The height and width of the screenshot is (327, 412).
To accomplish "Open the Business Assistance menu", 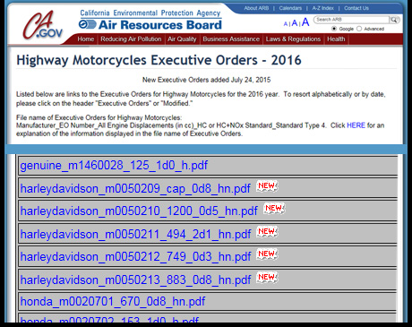I will click(x=231, y=39).
